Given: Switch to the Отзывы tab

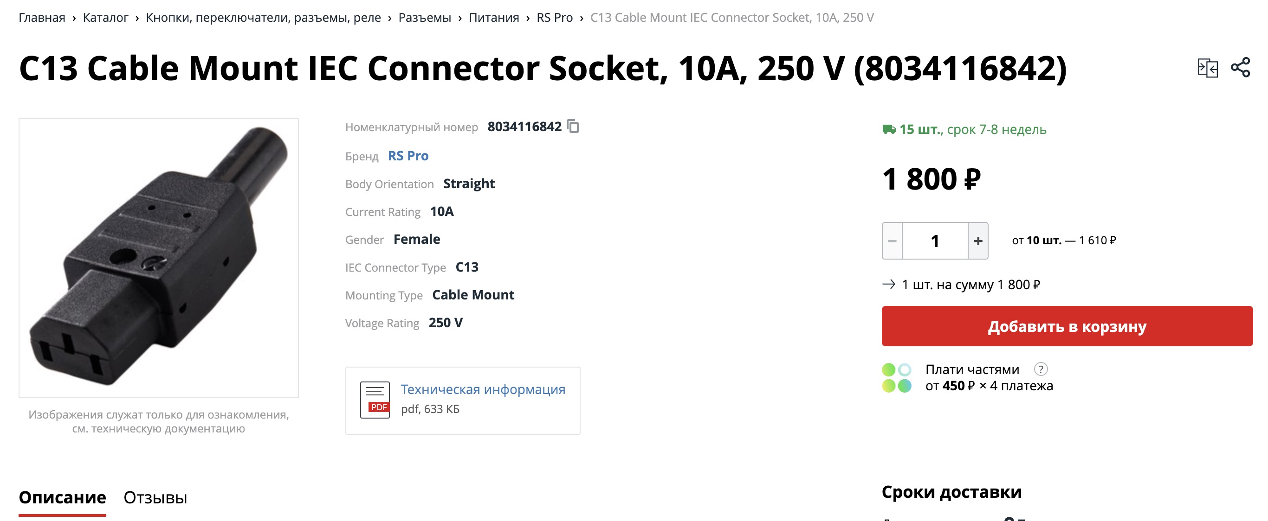Looking at the screenshot, I should click(x=155, y=497).
